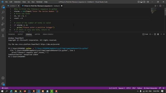Open the aka.ms/pscore6 link in terminal
The width and height of the screenshot is (166, 93).
click(50, 44)
